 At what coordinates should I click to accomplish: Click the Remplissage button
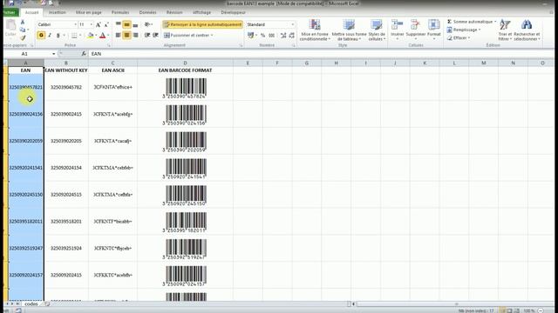coord(464,30)
